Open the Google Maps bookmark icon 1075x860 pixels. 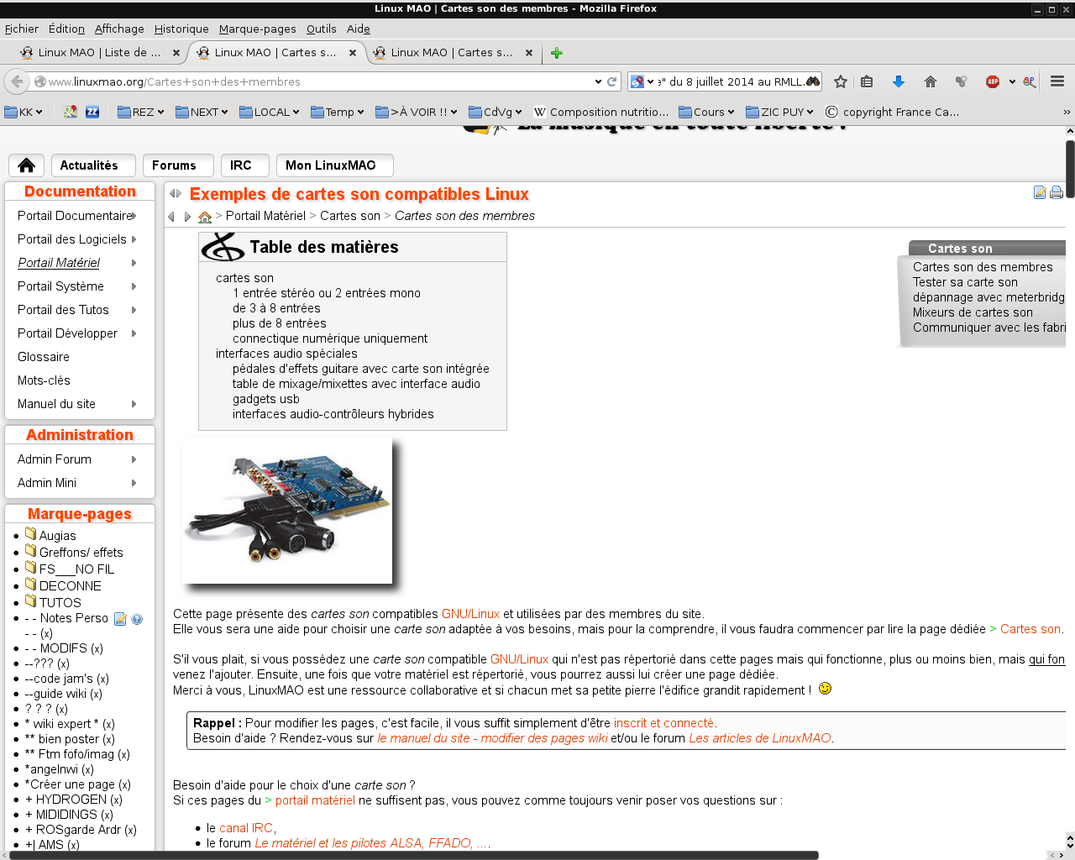(71, 112)
